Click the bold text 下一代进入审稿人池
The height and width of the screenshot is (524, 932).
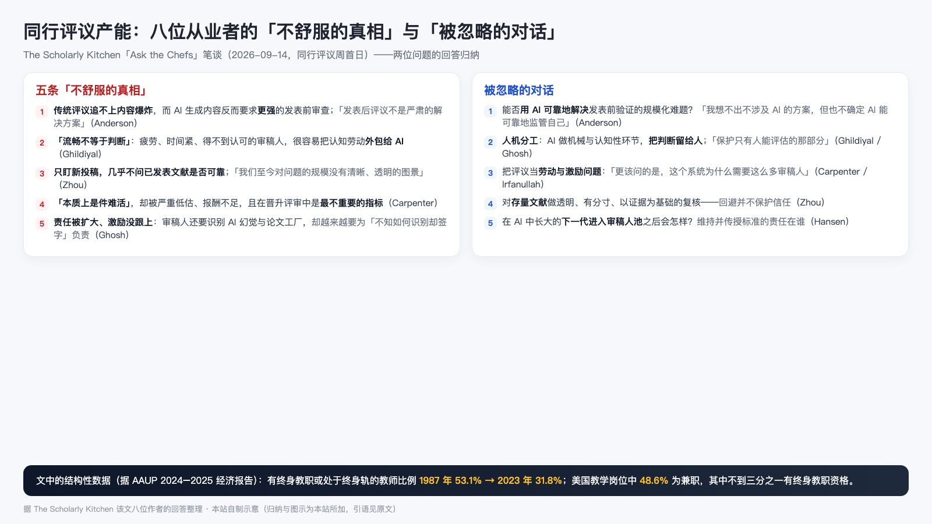(x=602, y=221)
